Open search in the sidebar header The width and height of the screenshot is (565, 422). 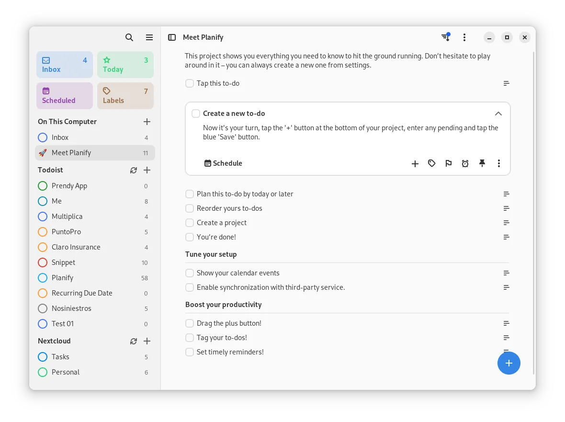(129, 37)
